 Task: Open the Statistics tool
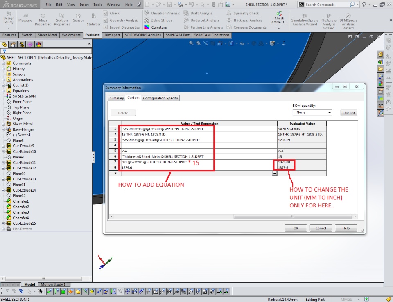[94, 20]
